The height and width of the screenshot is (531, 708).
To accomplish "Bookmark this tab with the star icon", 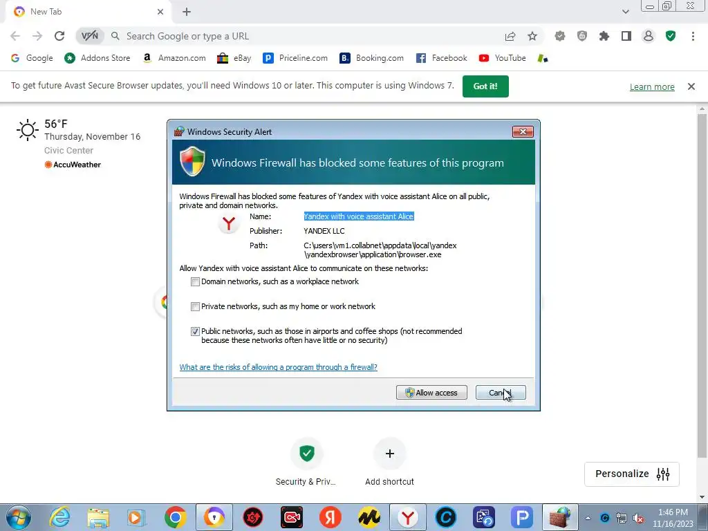I will tap(532, 36).
